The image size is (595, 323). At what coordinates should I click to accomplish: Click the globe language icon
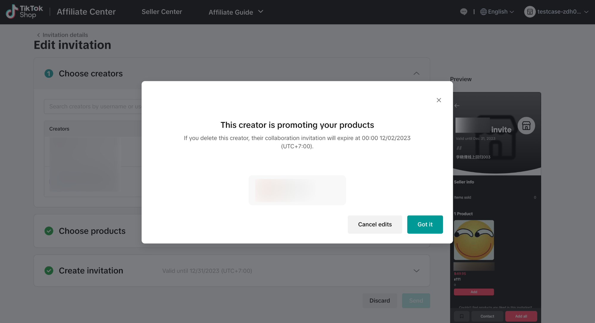483,12
